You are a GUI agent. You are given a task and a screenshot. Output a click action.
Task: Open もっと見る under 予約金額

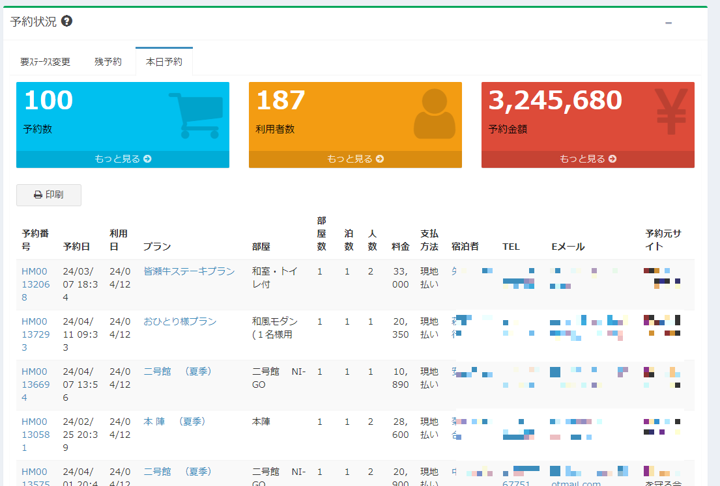588,159
